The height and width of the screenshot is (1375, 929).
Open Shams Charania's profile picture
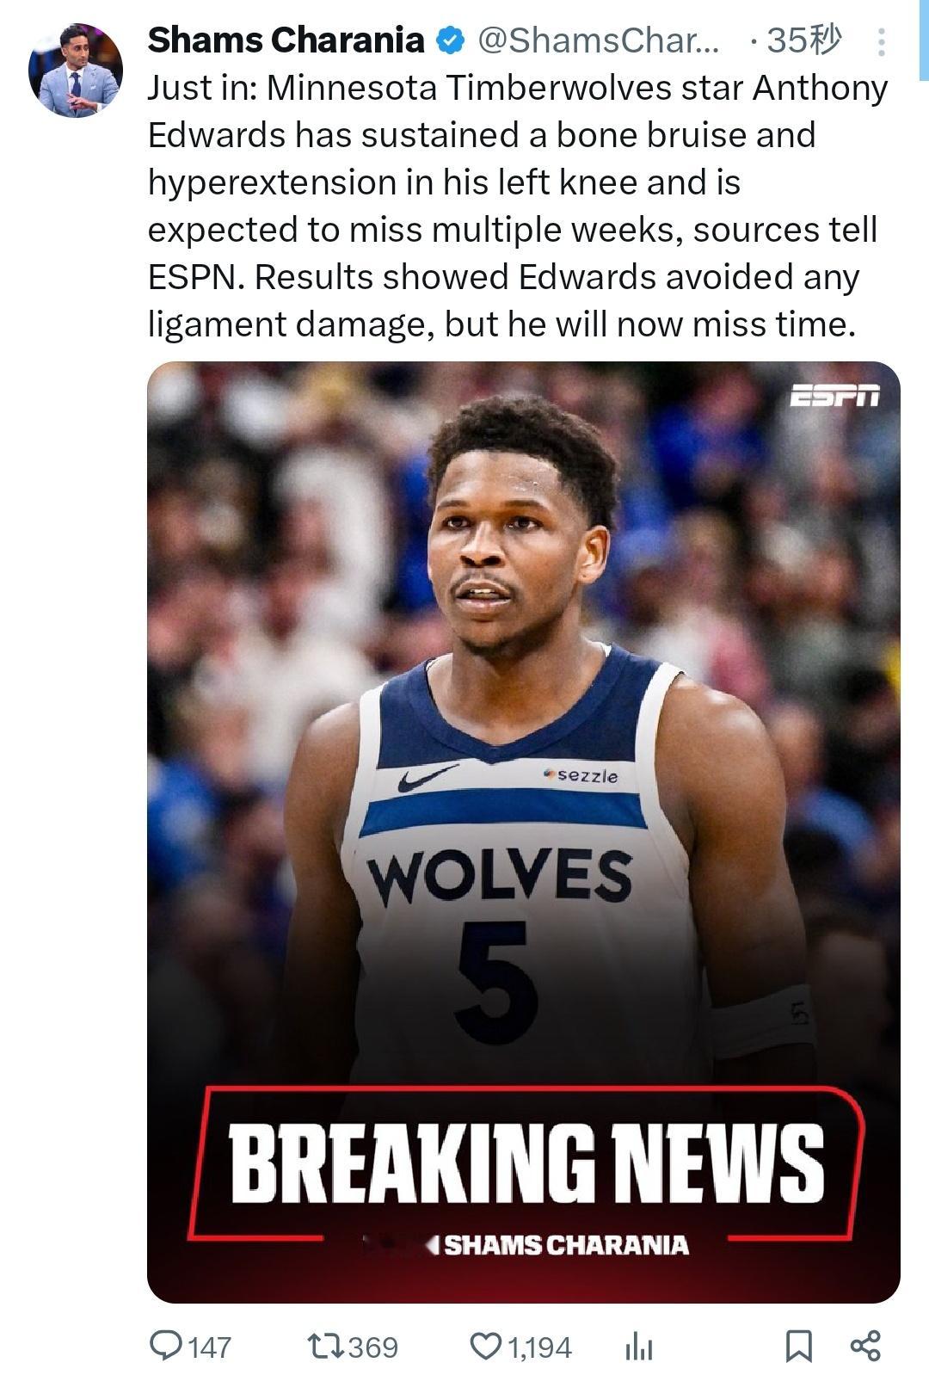coord(75,71)
